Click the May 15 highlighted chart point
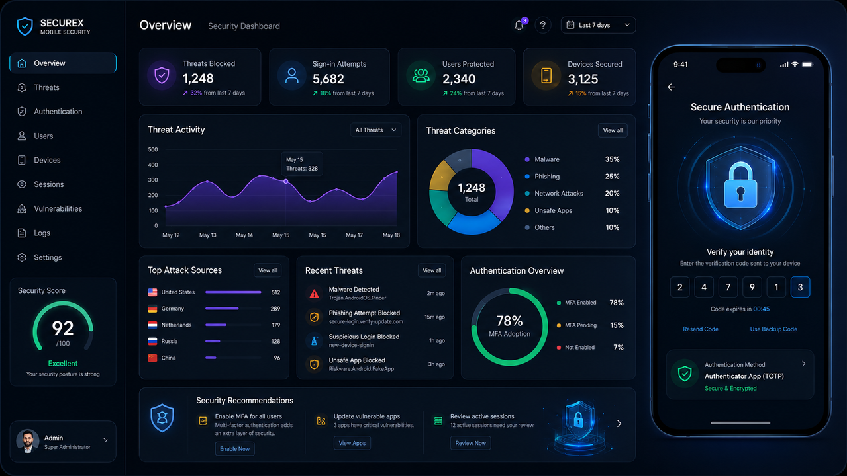The width and height of the screenshot is (847, 476). [286, 181]
